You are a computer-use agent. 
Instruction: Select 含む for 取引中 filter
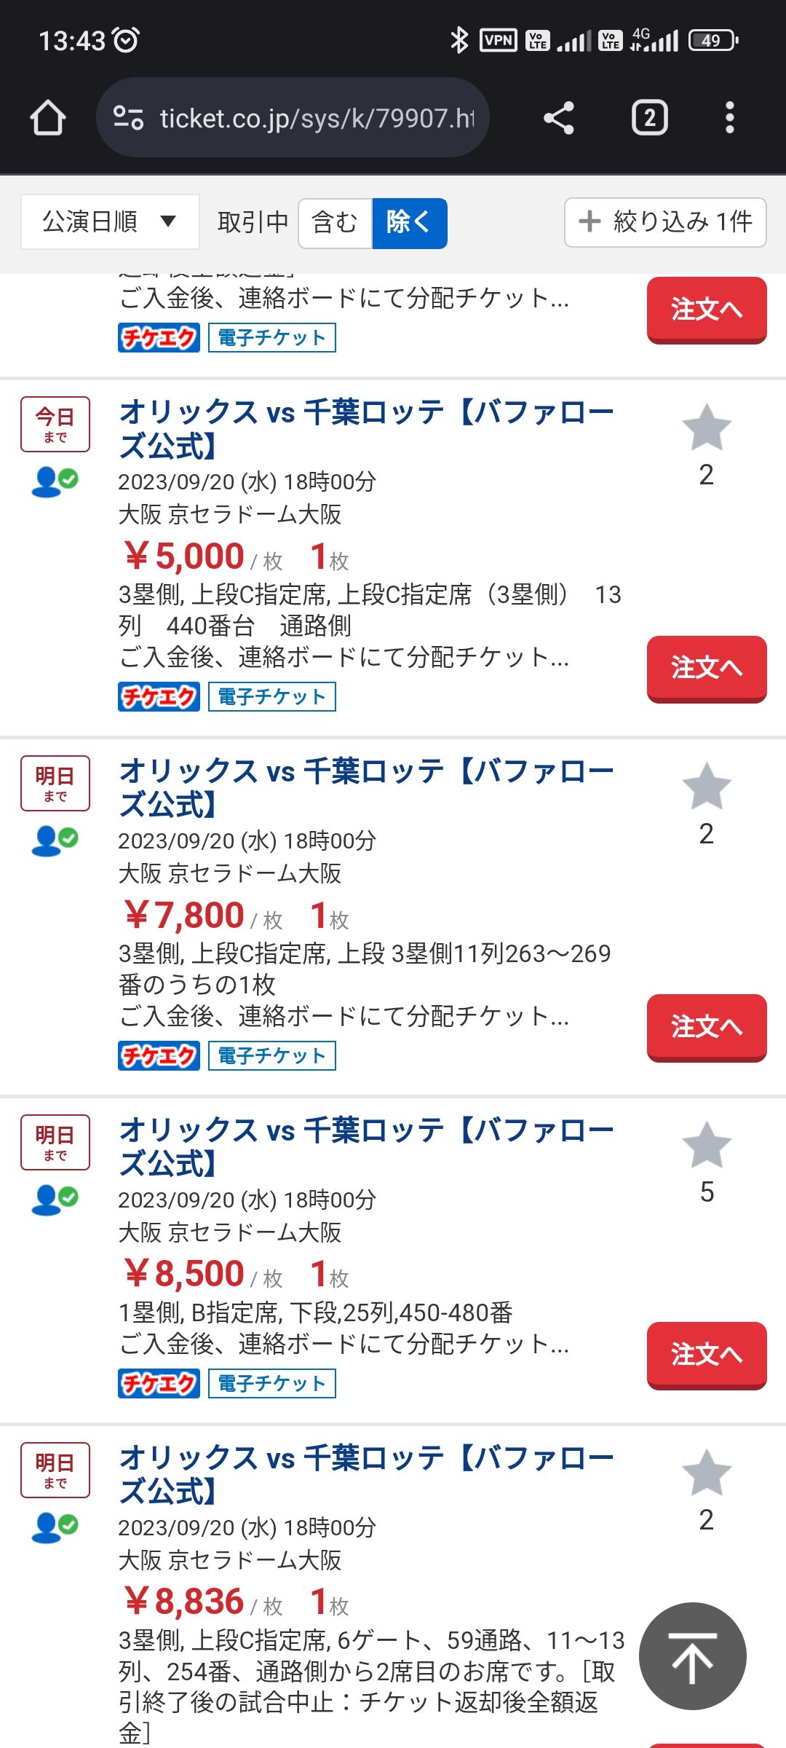[x=335, y=223]
